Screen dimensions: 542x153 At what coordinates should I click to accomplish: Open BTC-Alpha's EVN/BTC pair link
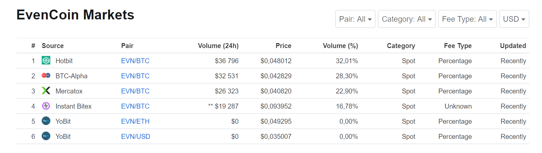click(135, 76)
